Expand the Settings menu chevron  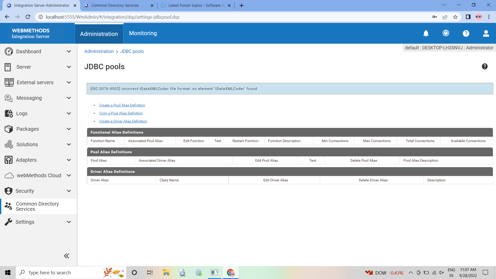pos(69,222)
